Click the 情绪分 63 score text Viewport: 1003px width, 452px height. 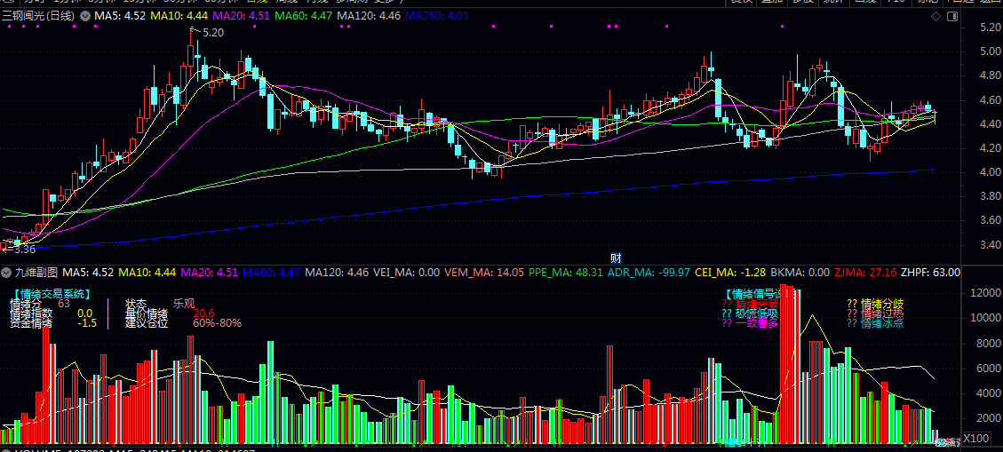40,305
